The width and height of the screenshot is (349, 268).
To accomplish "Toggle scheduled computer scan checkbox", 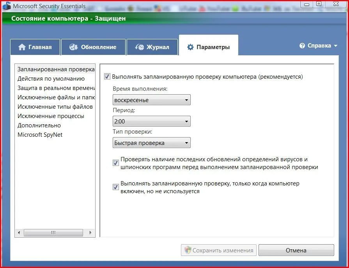I will 107,76.
